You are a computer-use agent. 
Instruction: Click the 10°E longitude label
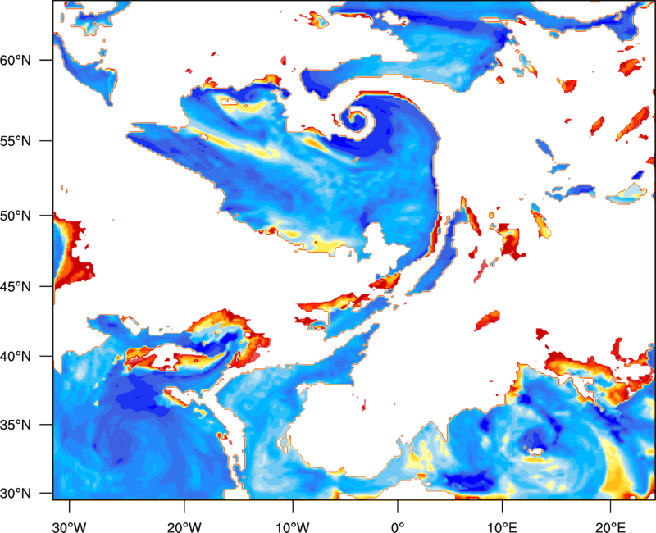pos(502,527)
